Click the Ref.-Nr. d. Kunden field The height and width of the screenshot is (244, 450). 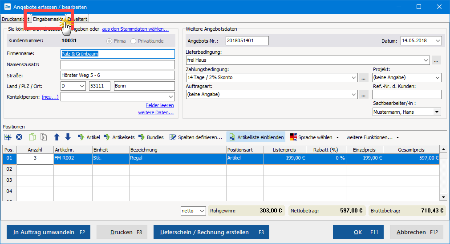[407, 94]
